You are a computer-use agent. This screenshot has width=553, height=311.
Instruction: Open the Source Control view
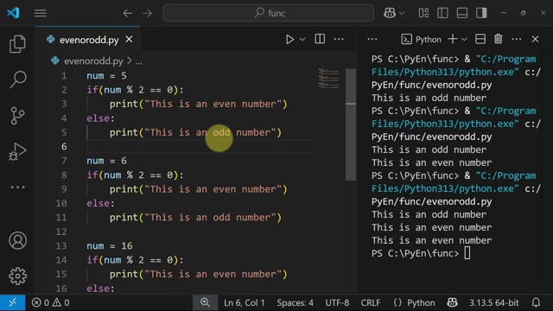17,115
